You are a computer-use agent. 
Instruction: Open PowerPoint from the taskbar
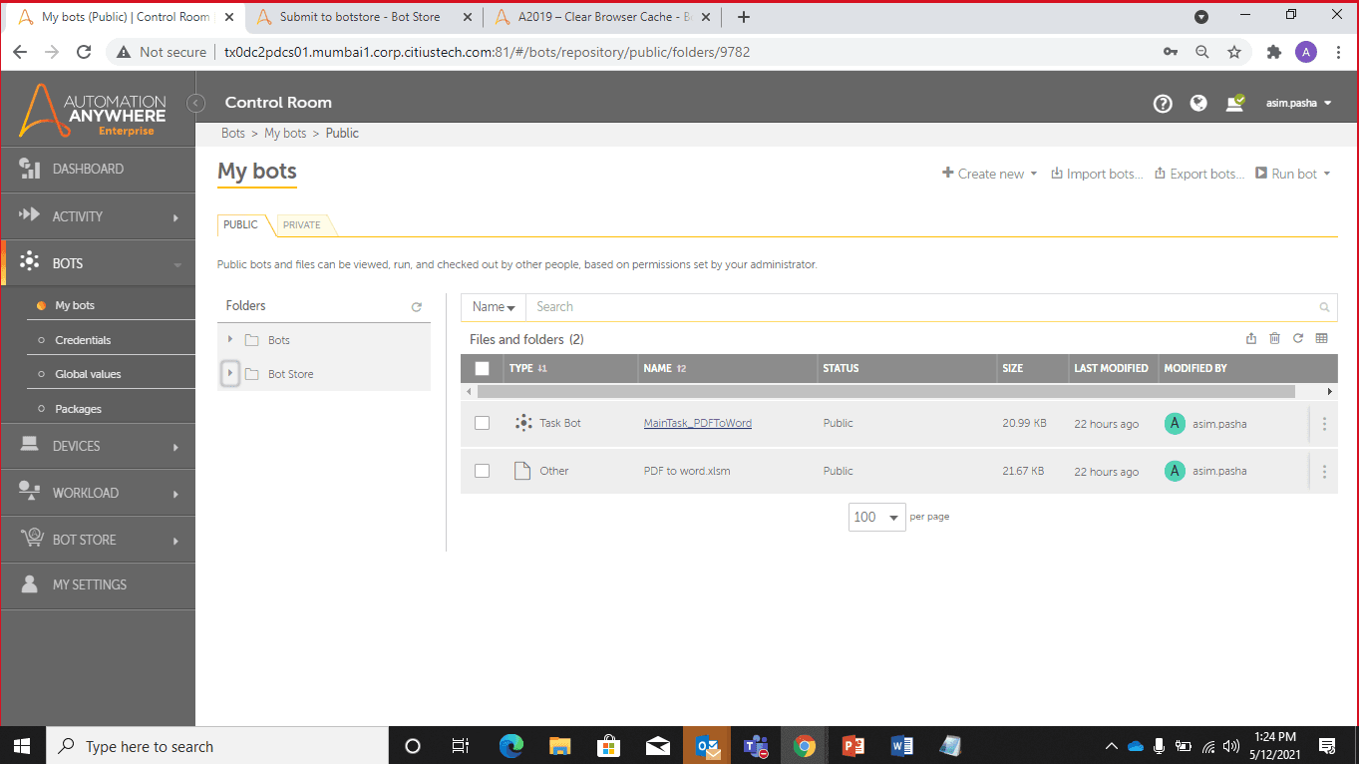click(x=853, y=746)
